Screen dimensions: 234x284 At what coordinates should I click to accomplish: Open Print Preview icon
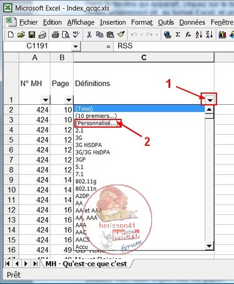pyautogui.click(x=66, y=35)
